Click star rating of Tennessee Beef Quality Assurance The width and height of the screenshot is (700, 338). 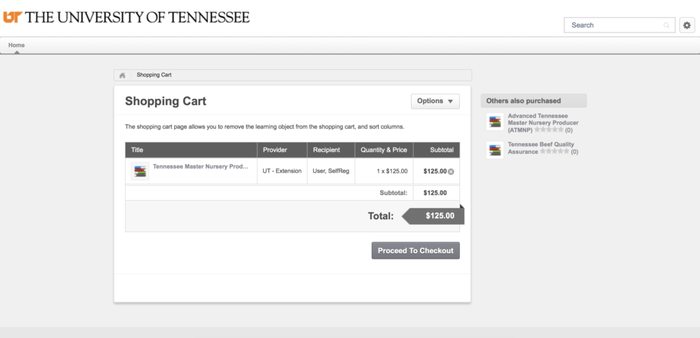pos(554,152)
